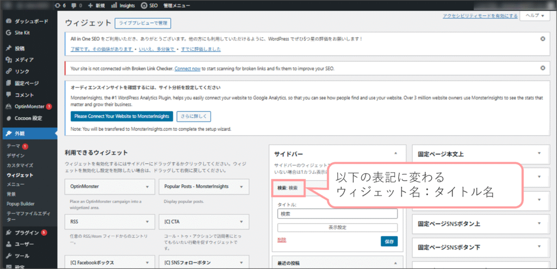Collapse the サイドバー widget area
Screen dimensions: 557x269
pos(395,154)
